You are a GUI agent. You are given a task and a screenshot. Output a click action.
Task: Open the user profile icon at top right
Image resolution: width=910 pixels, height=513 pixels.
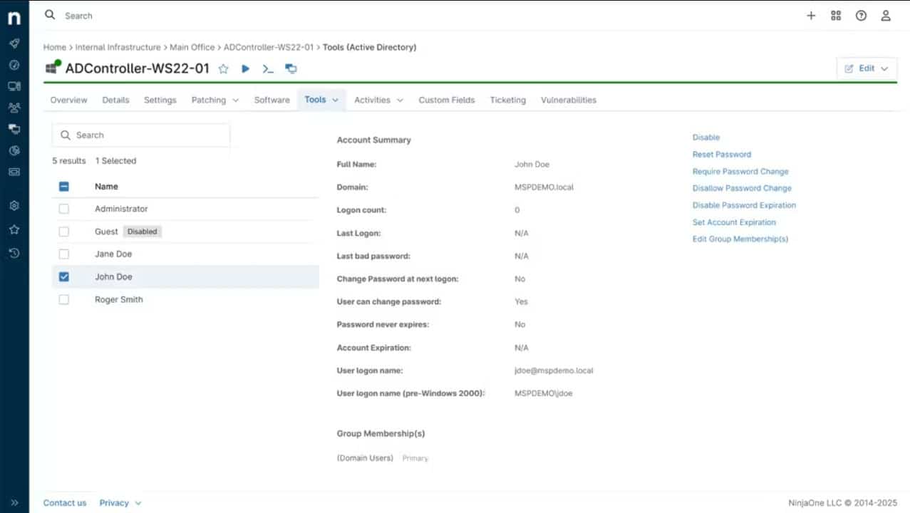[x=886, y=15]
